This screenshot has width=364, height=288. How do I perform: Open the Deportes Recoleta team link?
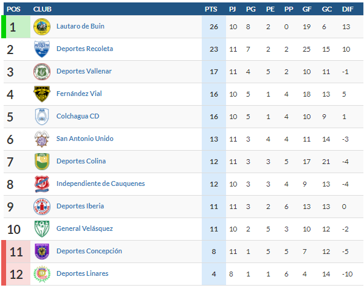[x=84, y=49]
